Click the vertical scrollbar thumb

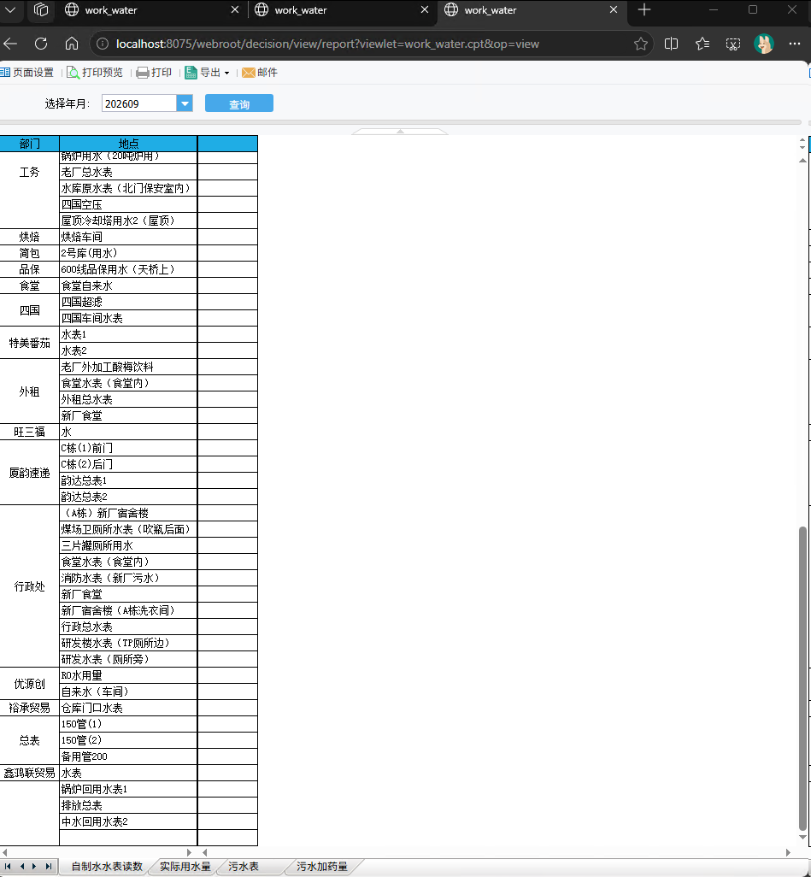802,679
